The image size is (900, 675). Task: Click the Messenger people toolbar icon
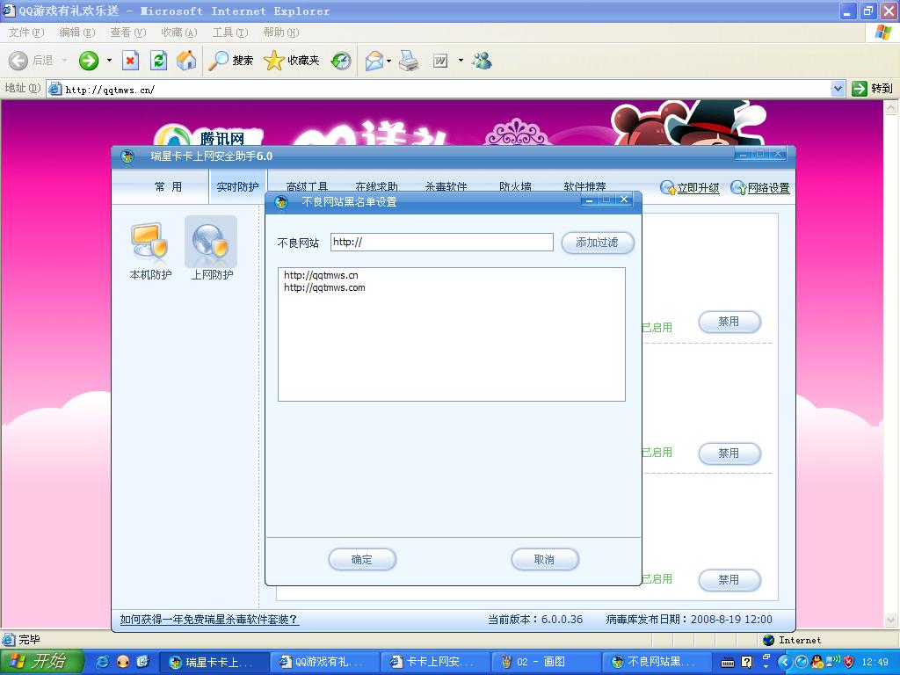483,61
